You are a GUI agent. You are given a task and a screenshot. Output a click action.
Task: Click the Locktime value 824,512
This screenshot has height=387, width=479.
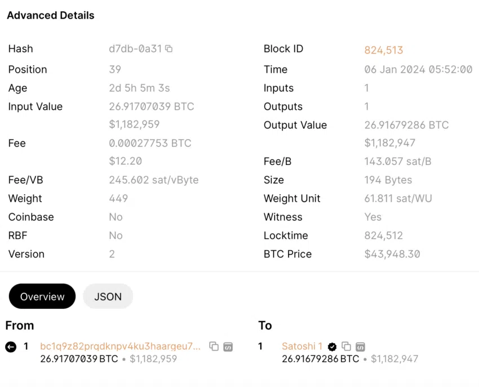tap(384, 235)
